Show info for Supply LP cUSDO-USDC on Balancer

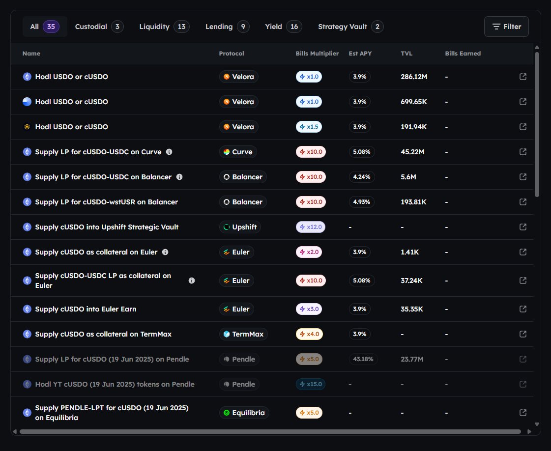tap(179, 177)
